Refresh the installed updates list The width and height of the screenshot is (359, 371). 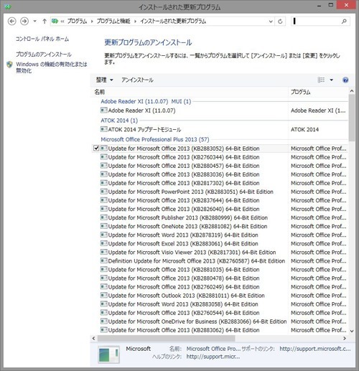[280, 22]
